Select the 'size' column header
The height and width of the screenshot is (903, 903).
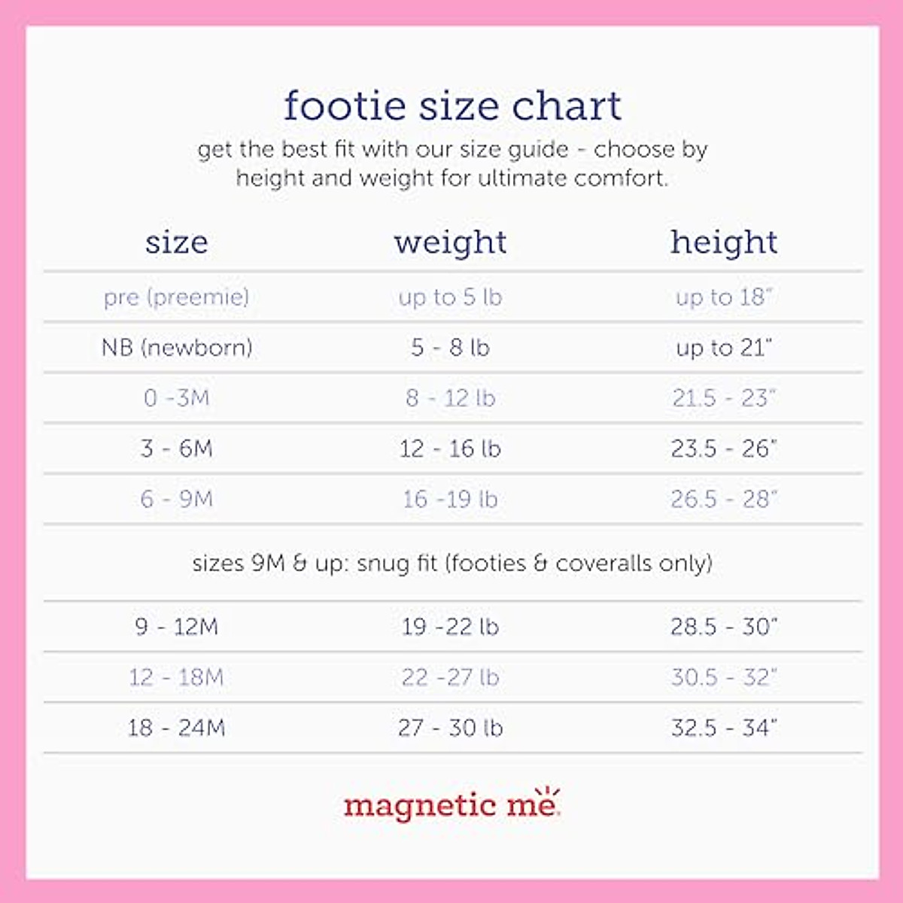coord(176,242)
